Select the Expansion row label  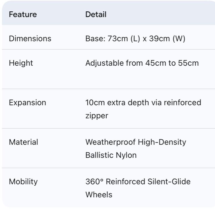tap(28, 103)
